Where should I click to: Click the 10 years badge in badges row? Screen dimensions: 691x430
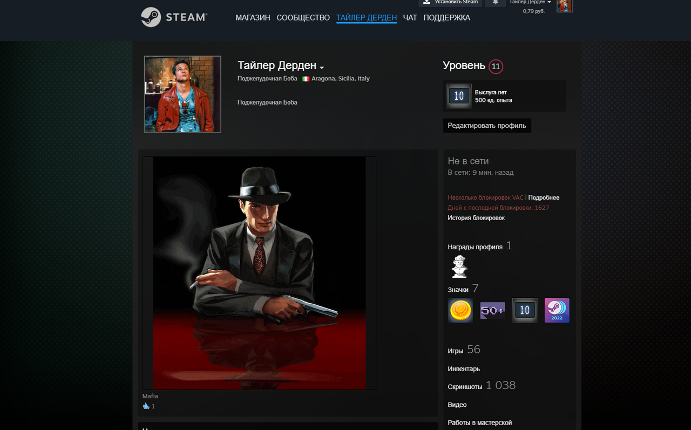[525, 310]
